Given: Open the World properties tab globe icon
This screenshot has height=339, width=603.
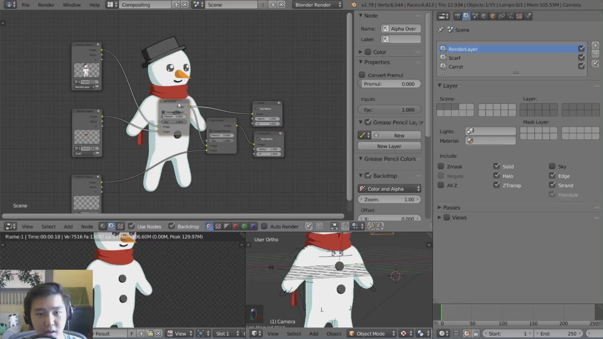Looking at the screenshot, I should tap(484, 16).
